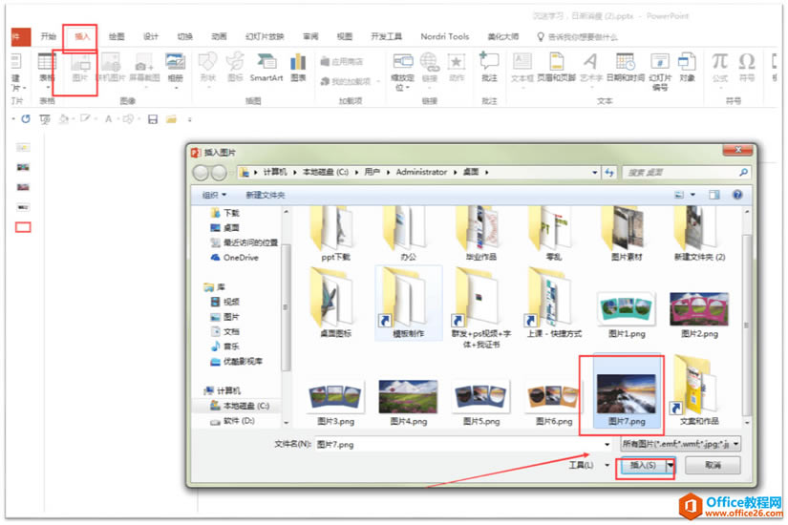The height and width of the screenshot is (525, 788).
Task: Click the 文本框 text box icon
Action: [x=522, y=69]
